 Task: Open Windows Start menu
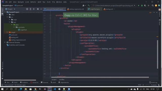click(x=2, y=89)
